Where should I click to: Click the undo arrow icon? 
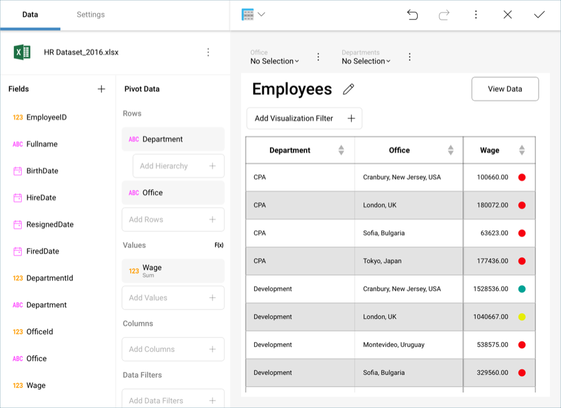pyautogui.click(x=412, y=15)
